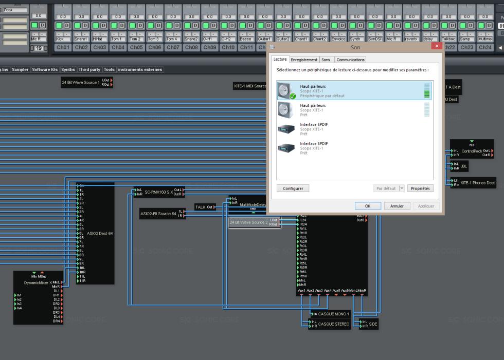Click the OutL port of the ControlPack module
Viewport: 504px width, 360px height.
[492, 151]
